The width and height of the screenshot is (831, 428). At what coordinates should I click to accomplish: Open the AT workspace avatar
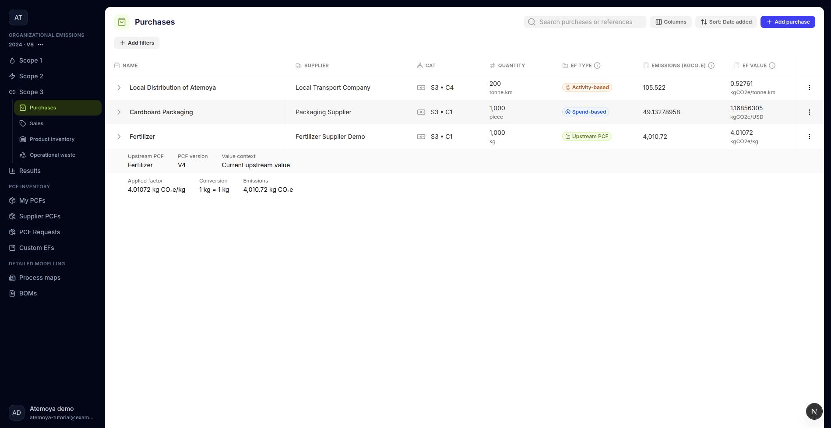18,18
